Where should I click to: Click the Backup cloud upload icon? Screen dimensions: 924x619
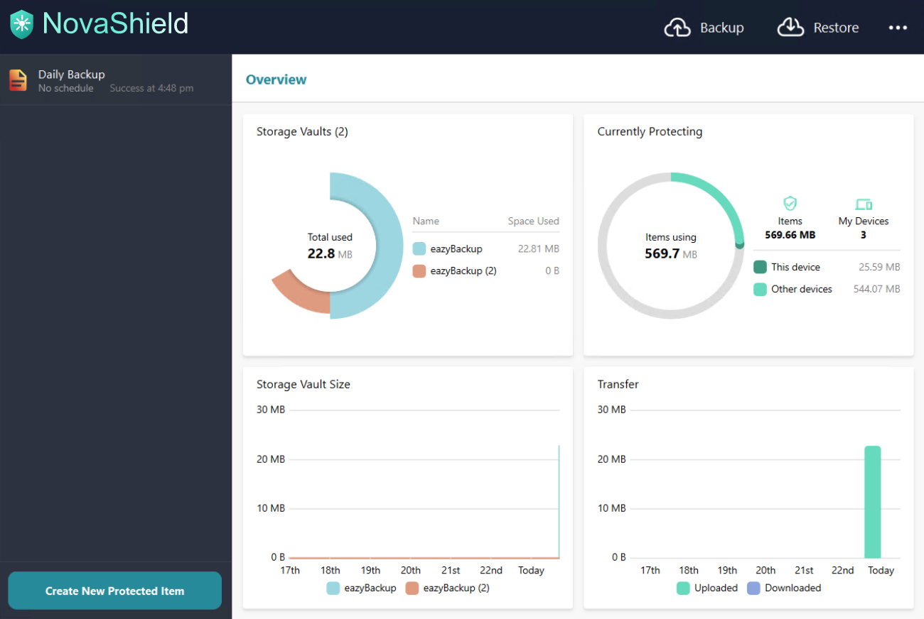[x=677, y=28]
